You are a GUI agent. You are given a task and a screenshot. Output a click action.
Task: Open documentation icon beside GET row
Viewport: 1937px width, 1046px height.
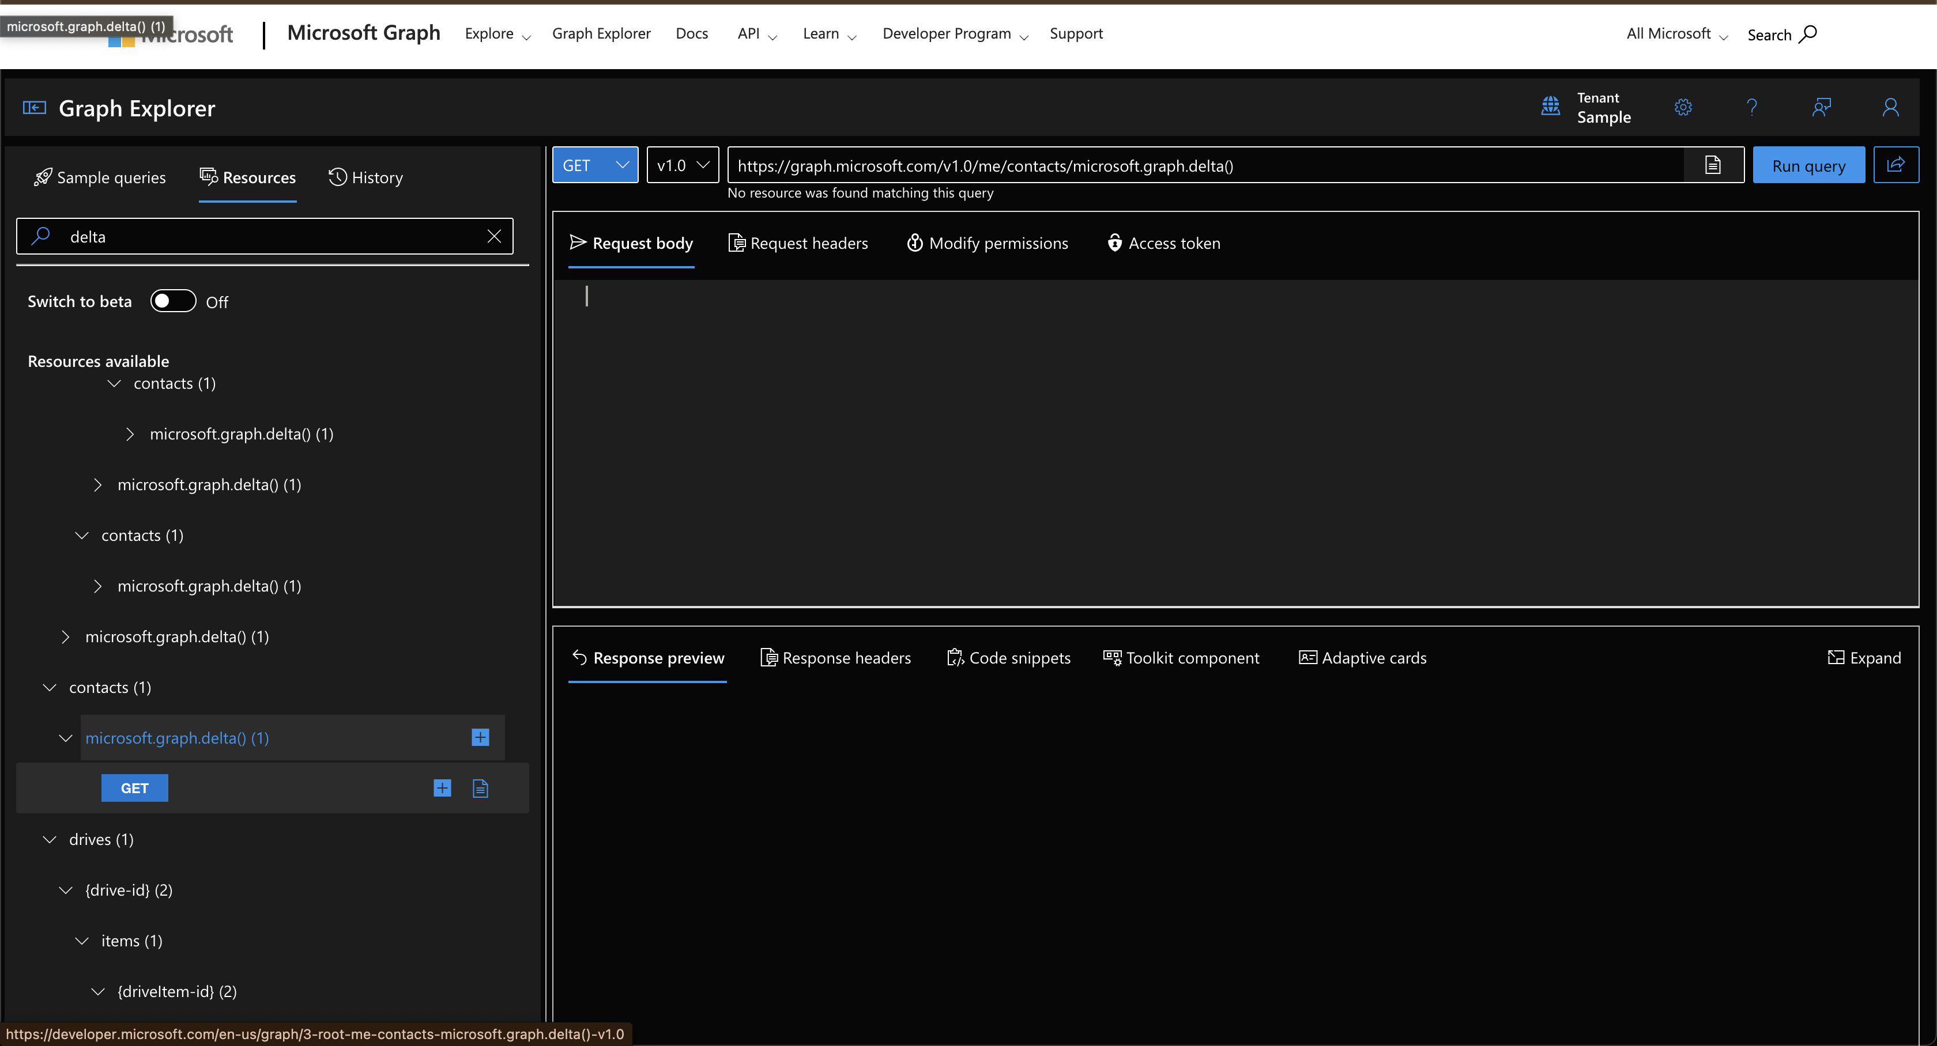coord(480,787)
